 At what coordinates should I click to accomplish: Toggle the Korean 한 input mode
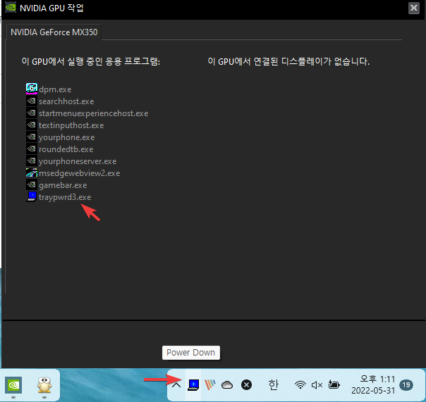click(x=273, y=384)
